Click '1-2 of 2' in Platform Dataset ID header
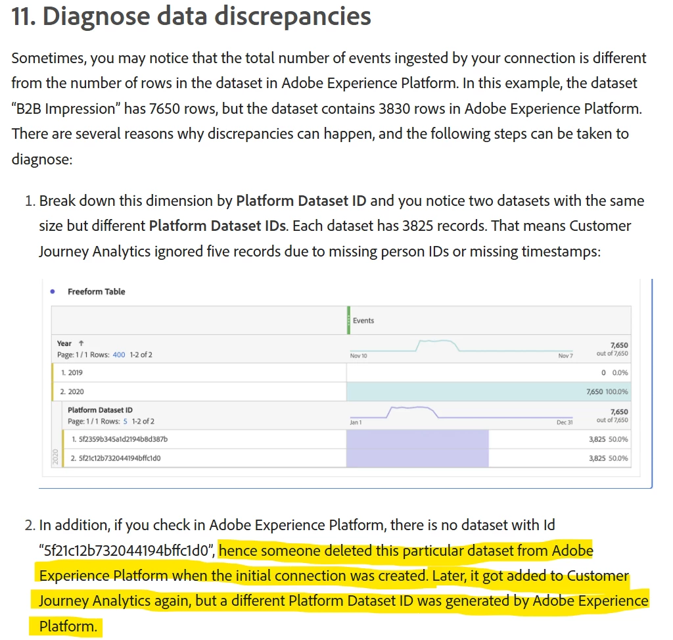The image size is (673, 640). tap(143, 422)
